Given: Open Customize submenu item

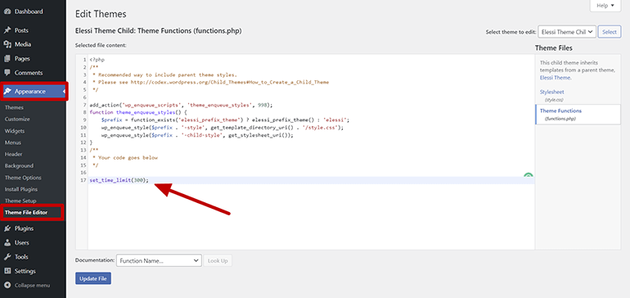Looking at the screenshot, I should click(17, 119).
